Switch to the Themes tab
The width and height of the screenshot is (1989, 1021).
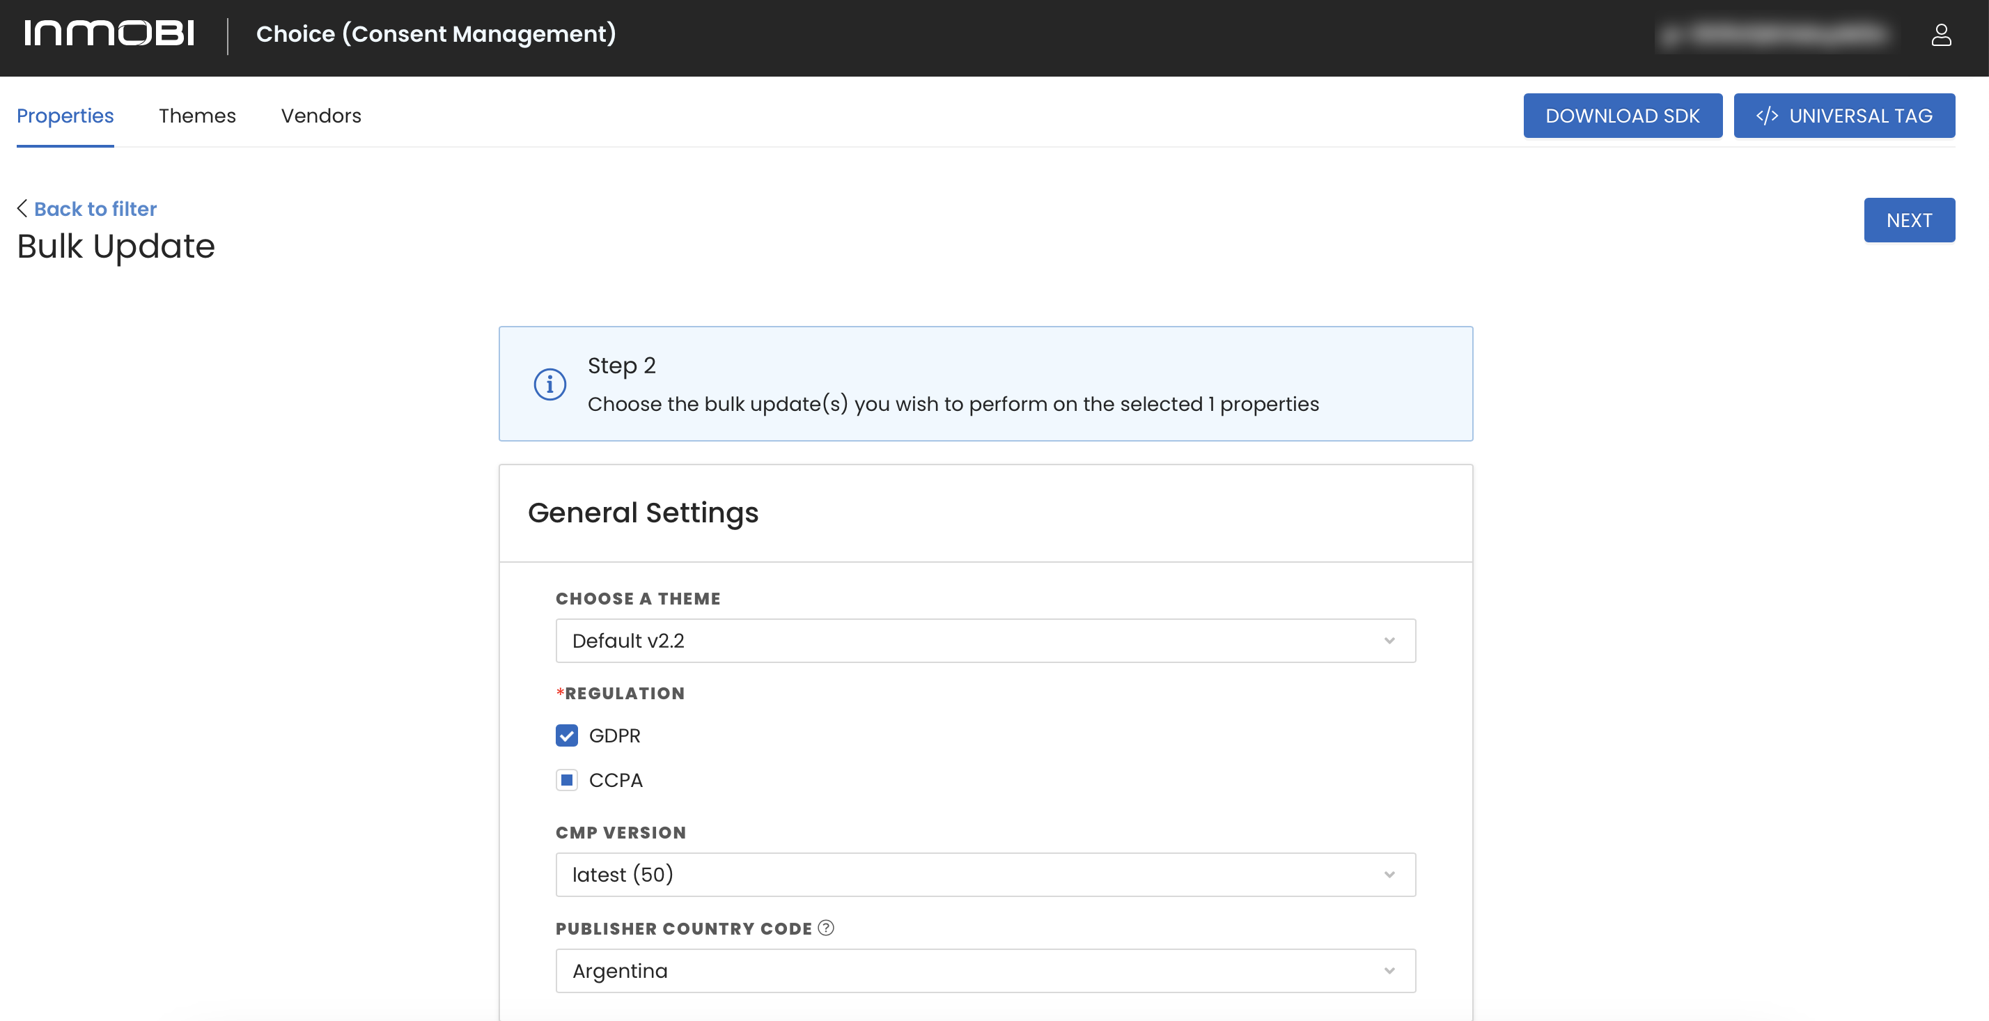tap(198, 115)
